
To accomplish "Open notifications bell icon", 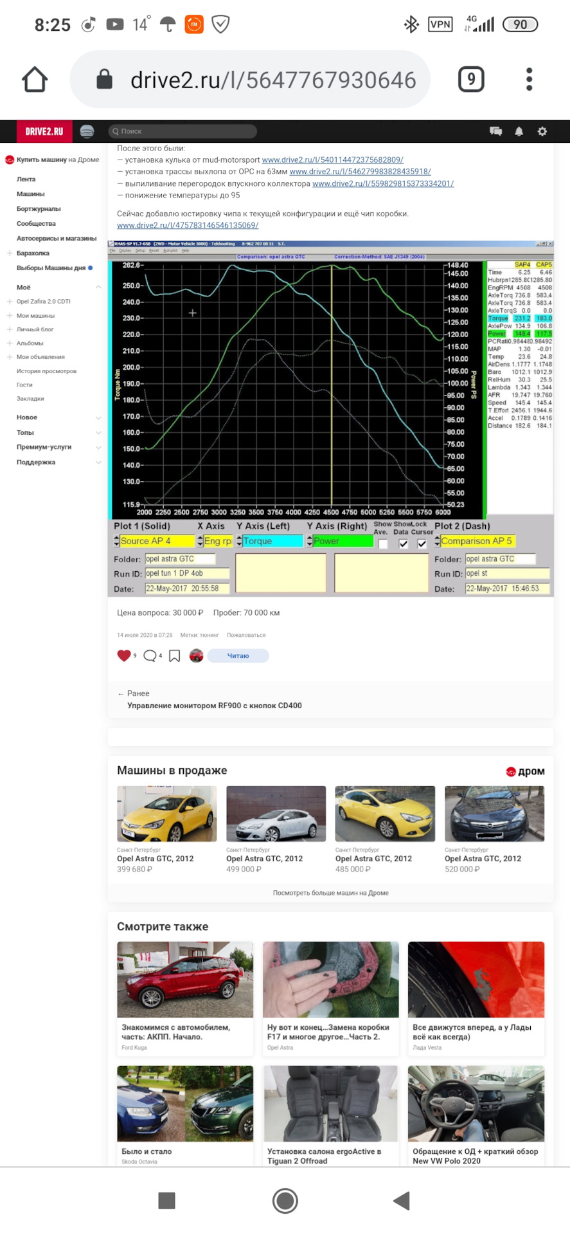I will coord(519,131).
